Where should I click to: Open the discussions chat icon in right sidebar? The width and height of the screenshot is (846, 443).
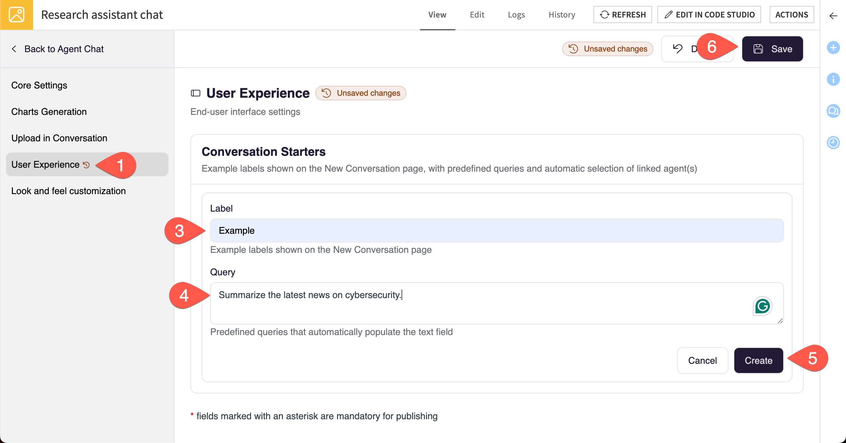click(833, 111)
